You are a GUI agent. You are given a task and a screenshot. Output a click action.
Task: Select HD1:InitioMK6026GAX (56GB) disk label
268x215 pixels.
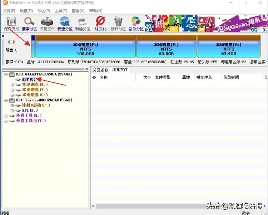[x=44, y=100]
